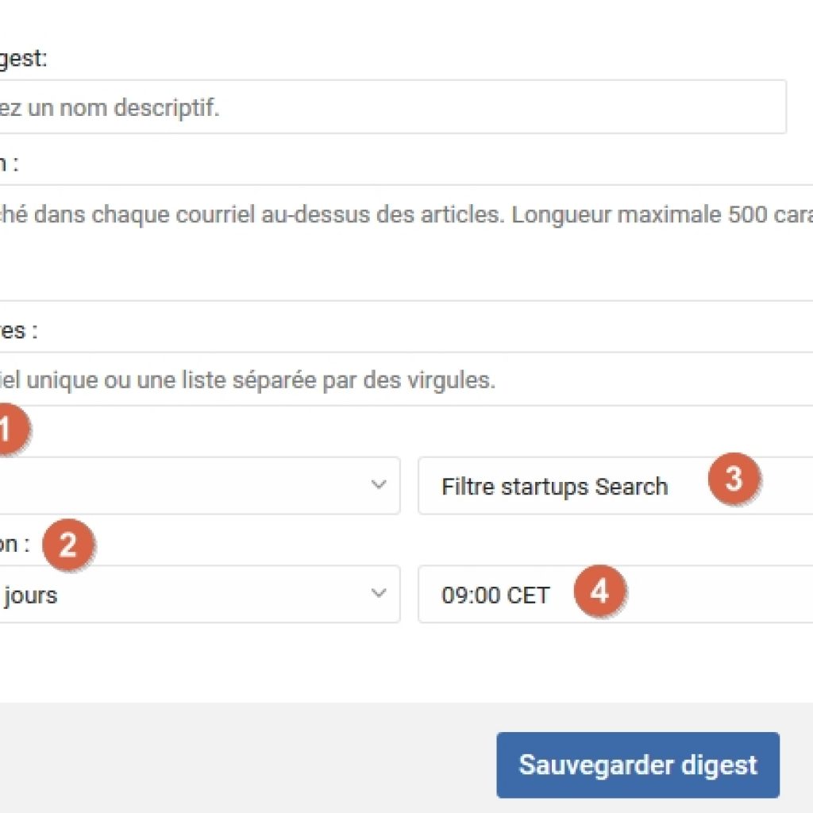Click the red numbered marker 2
Screen dimensions: 813x813
point(68,545)
